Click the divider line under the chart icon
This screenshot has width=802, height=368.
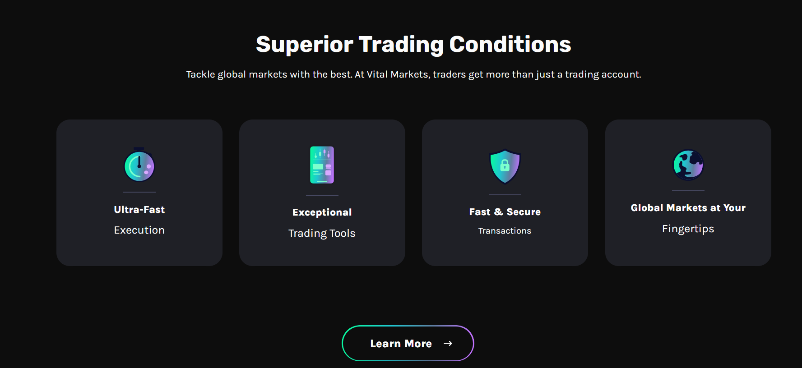(322, 195)
